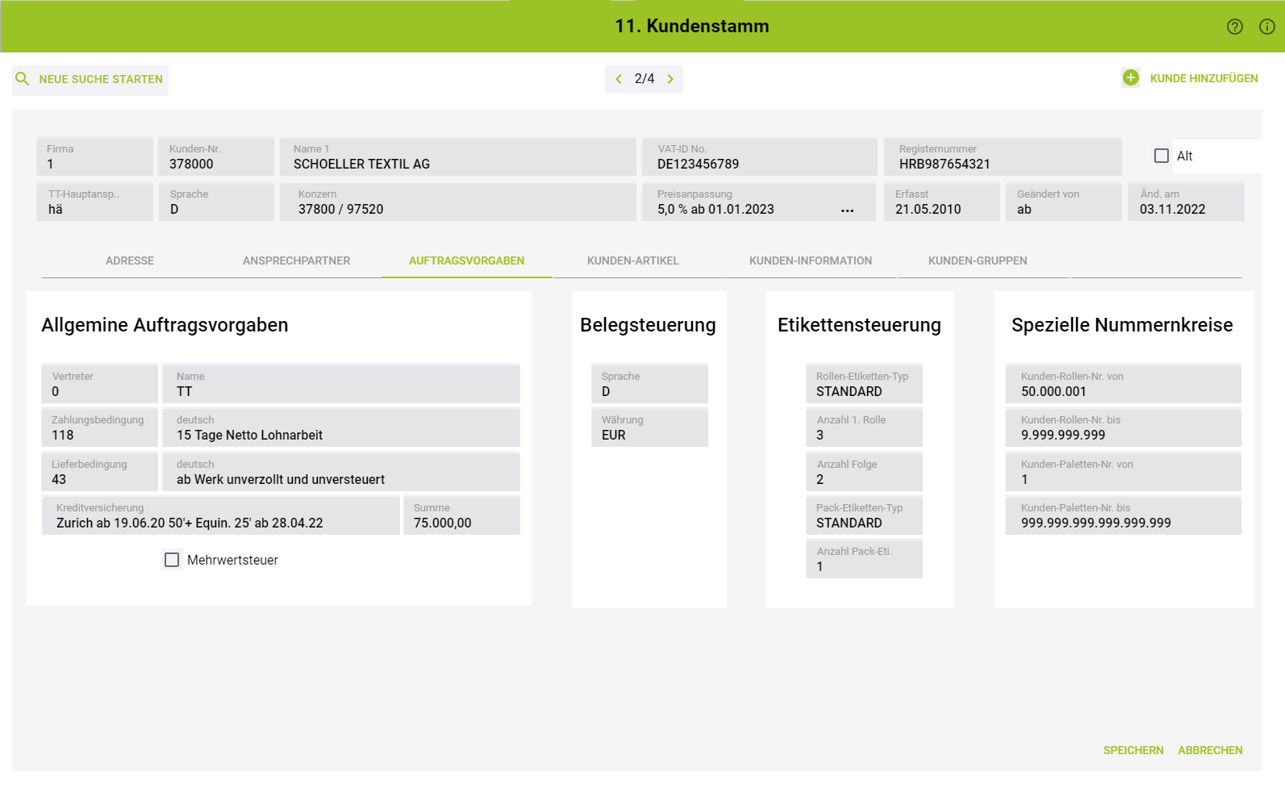Open the Rollen-Etiketten-Typ STANDARD field
The height and width of the screenshot is (788, 1285).
tap(864, 384)
